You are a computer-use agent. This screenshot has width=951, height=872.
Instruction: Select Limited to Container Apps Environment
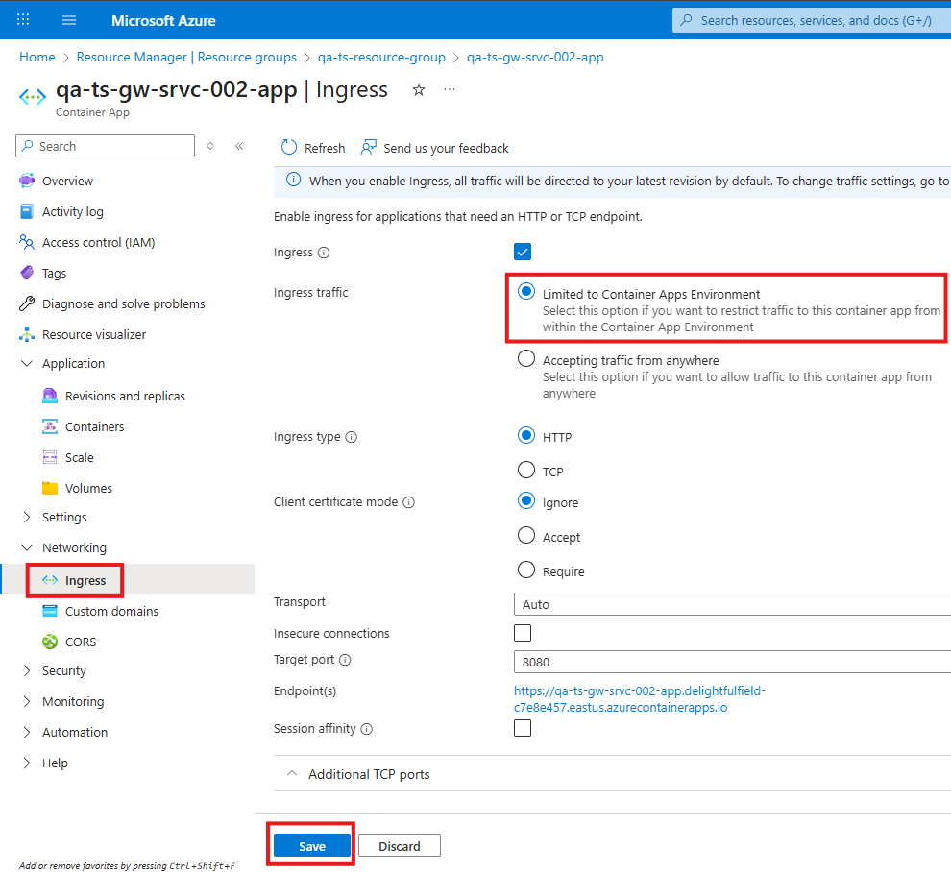pos(525,292)
